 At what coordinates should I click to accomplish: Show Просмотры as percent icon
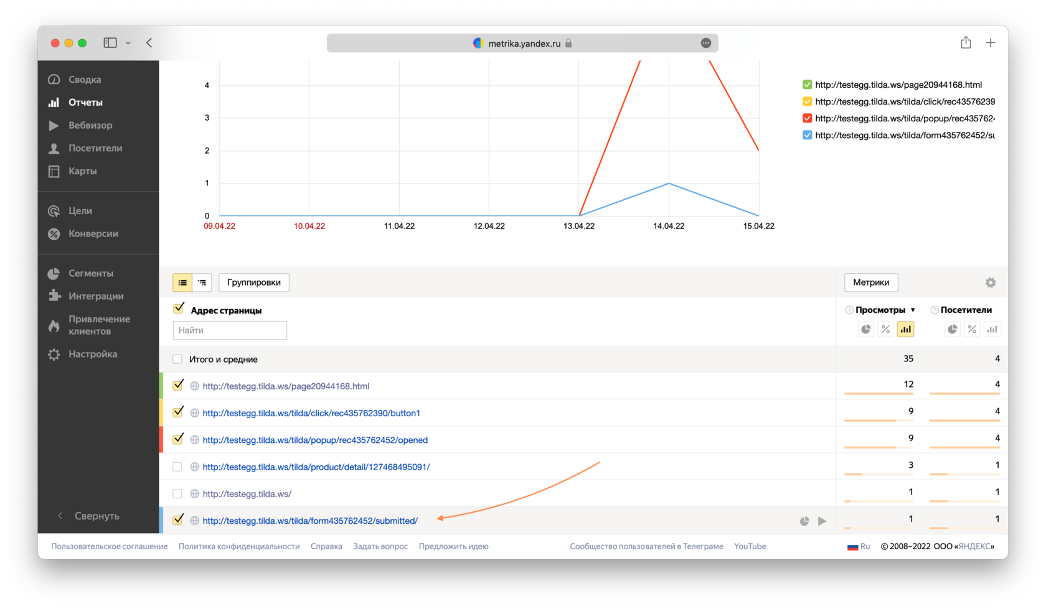pos(885,330)
